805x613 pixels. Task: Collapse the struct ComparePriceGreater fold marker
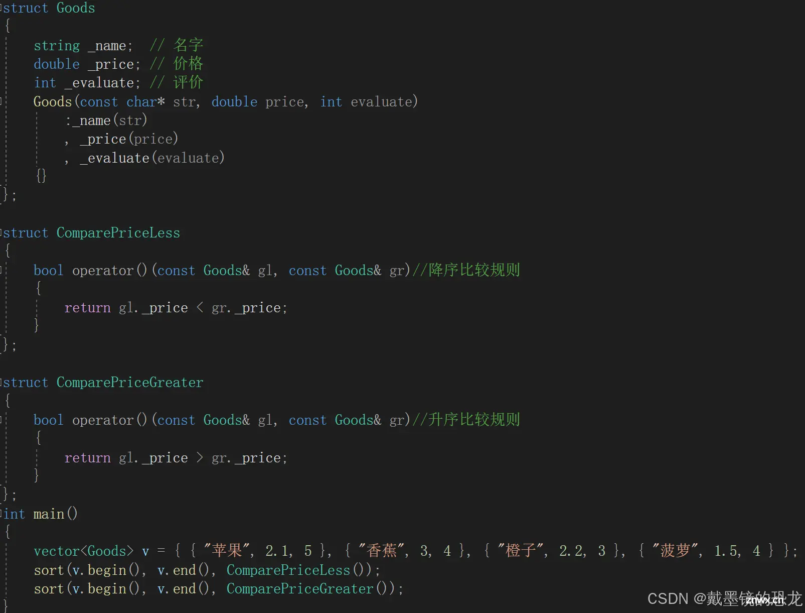pos(2,383)
